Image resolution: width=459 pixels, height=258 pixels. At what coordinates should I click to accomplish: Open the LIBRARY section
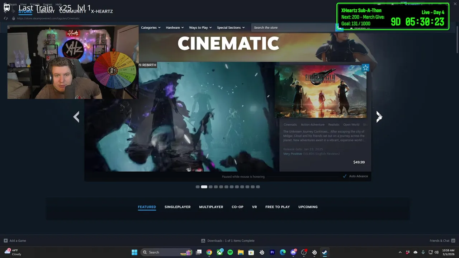pos(46,11)
